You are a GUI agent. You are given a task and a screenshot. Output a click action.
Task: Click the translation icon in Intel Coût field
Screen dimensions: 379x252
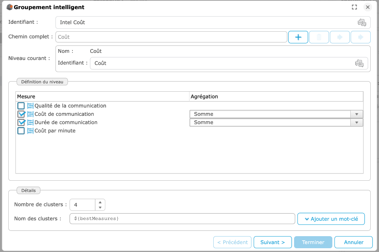(362, 22)
